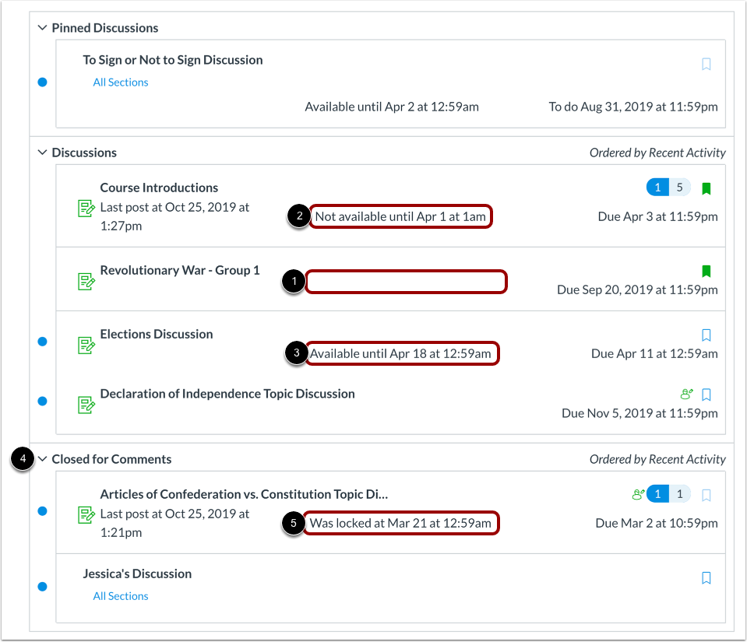Open To Sign or Not to Sign Discussion
The image size is (747, 642).
[172, 60]
